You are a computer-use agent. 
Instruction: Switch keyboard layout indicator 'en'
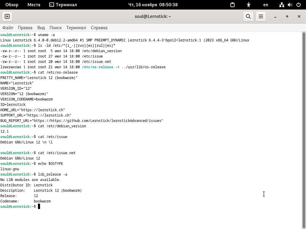pos(266,5)
